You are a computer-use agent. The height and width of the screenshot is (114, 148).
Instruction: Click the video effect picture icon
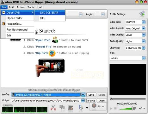click(71, 108)
